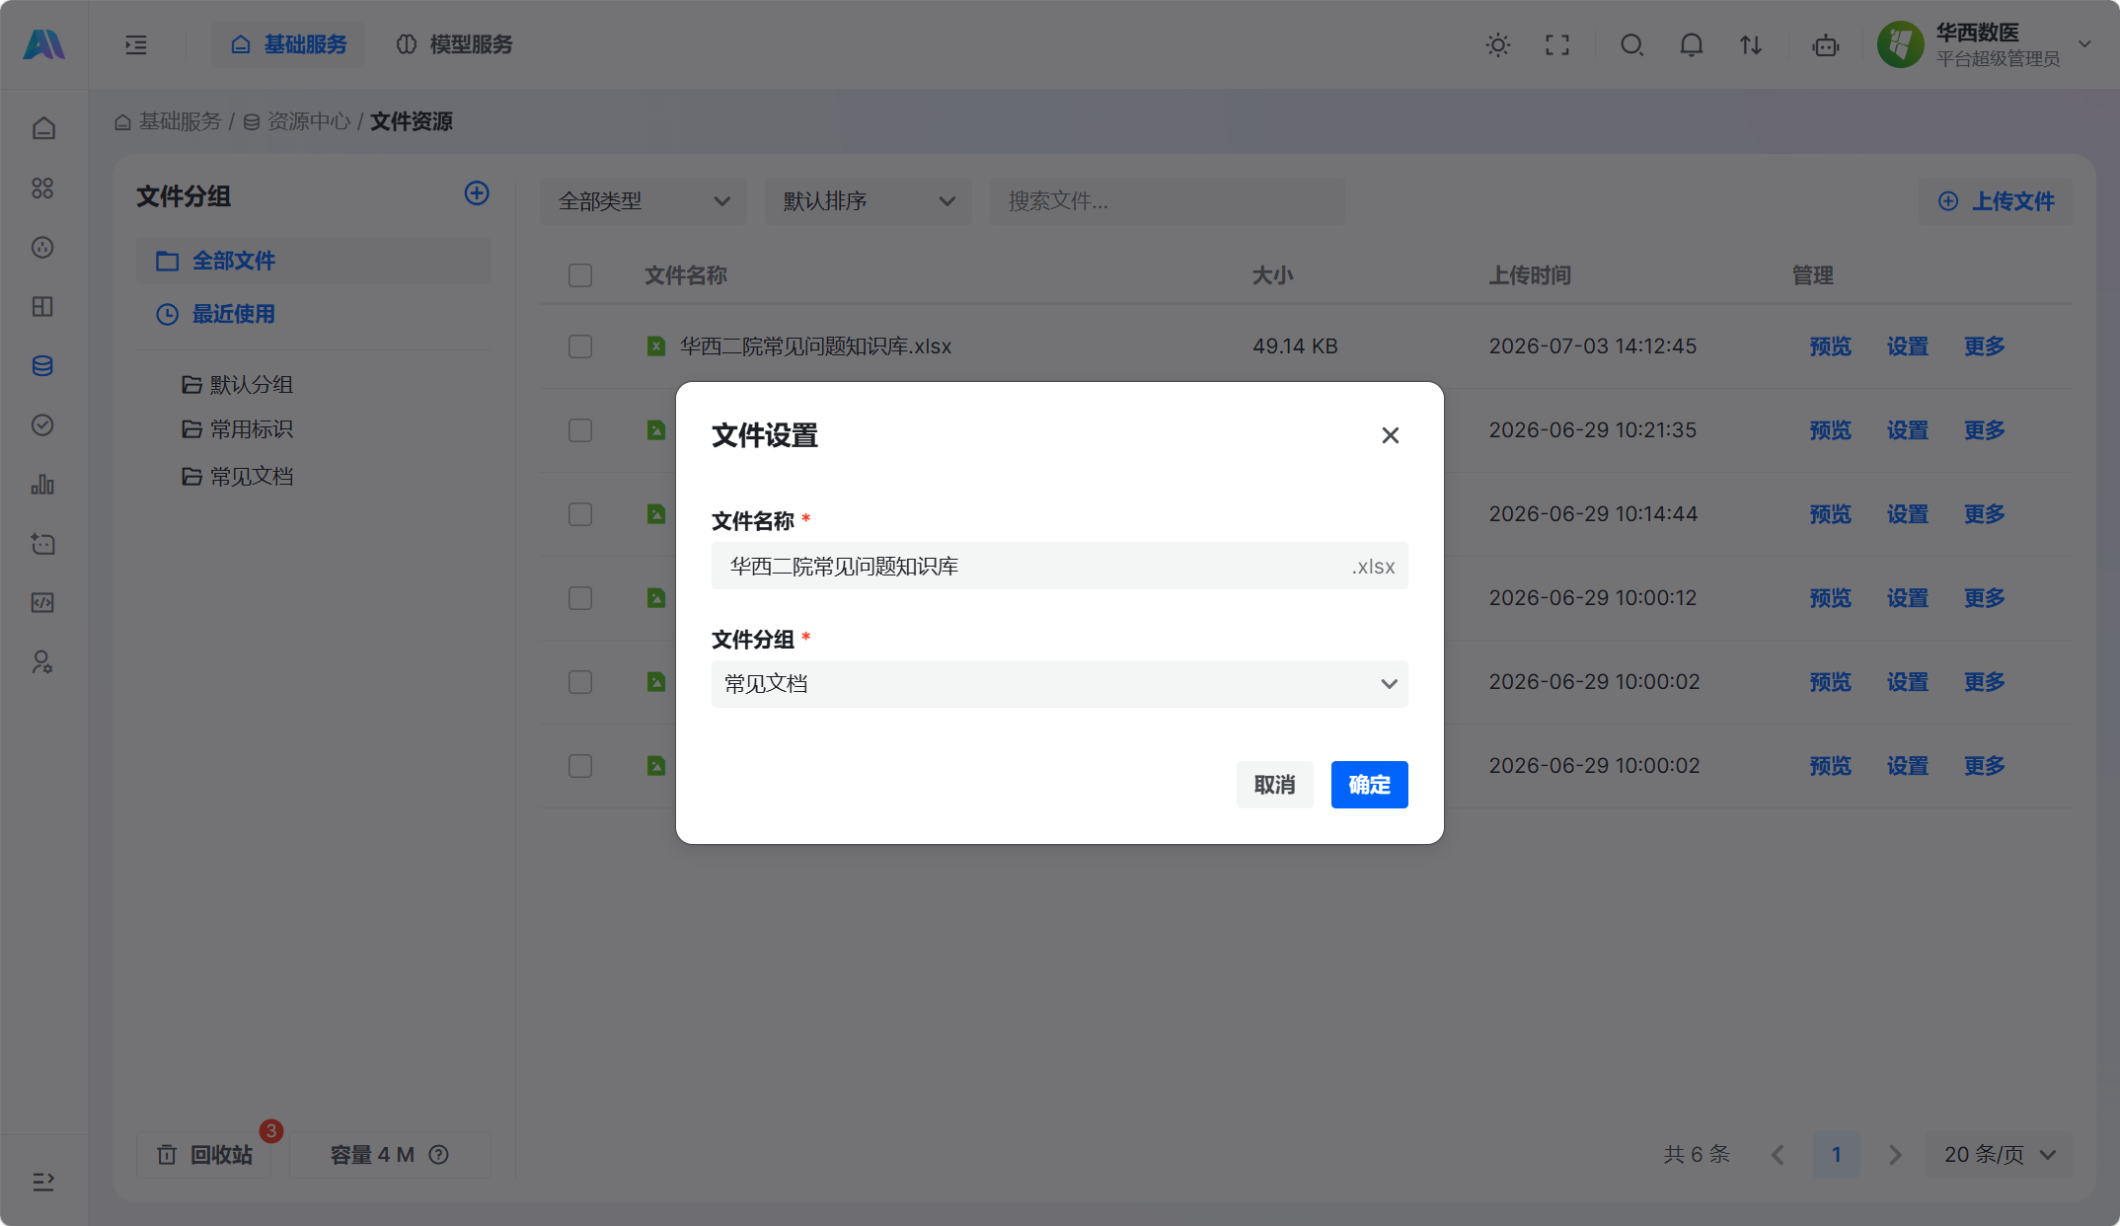This screenshot has width=2120, height=1226.
Task: Click the 上传时间 column header
Action: pos(1530,275)
